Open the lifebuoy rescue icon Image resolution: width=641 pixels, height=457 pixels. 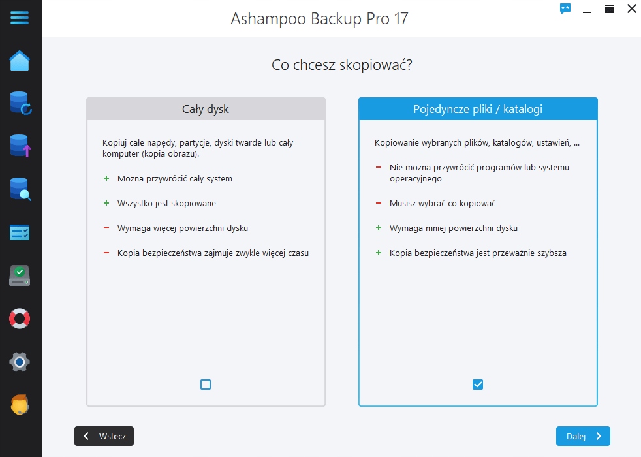[20, 319]
